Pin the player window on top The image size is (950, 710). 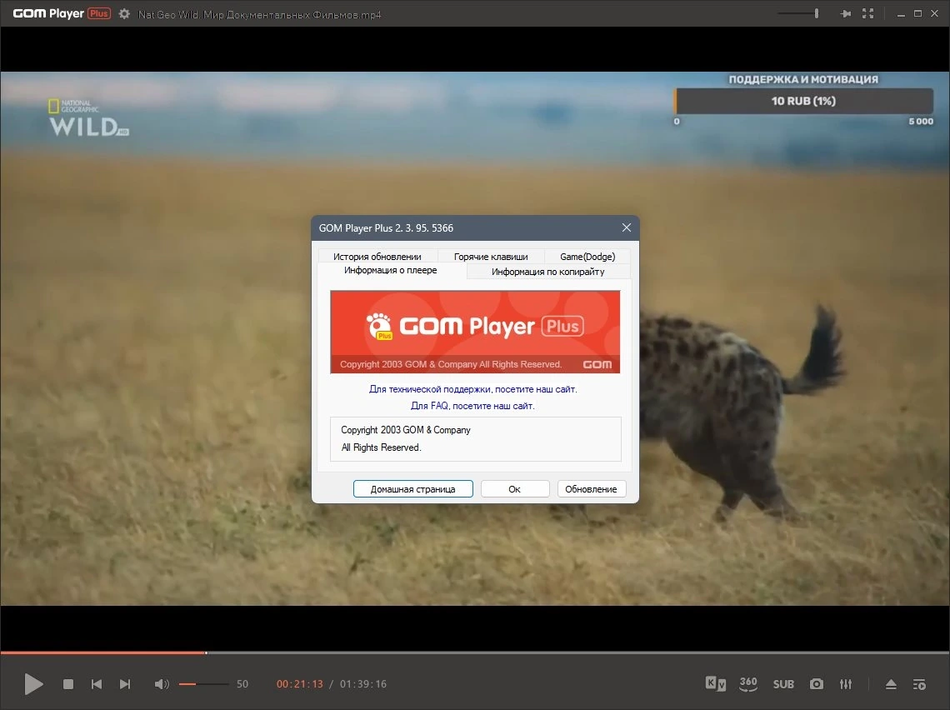(x=846, y=13)
